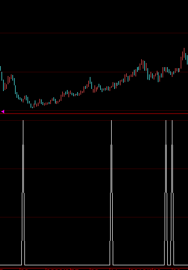Click the magenta left-pointing arrow marker
The height and width of the screenshot is (270, 188).
3,112
